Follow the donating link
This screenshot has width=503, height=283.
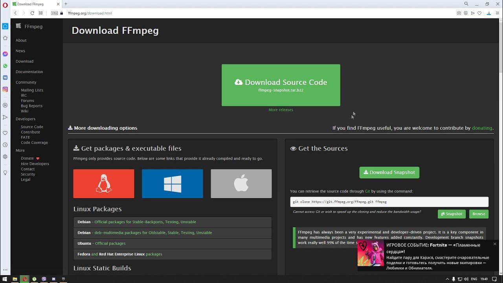pyautogui.click(x=482, y=128)
